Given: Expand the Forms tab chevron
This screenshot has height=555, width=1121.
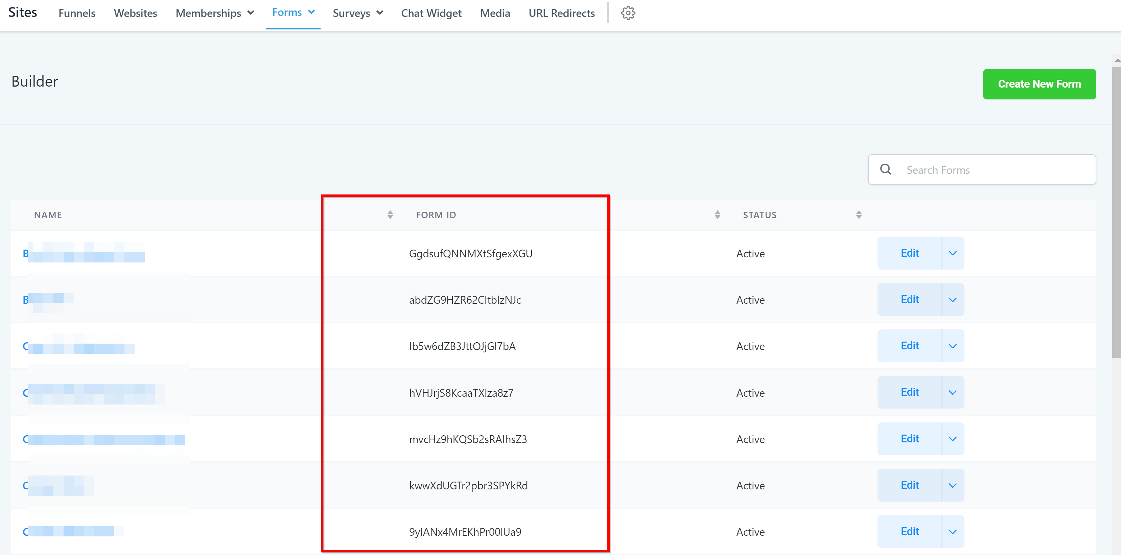Looking at the screenshot, I should [x=311, y=12].
